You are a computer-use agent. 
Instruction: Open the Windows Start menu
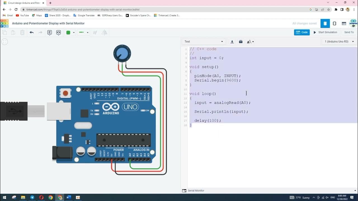click(4, 197)
